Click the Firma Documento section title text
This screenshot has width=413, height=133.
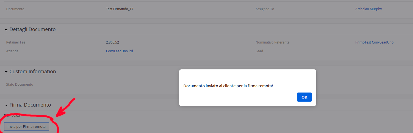point(30,105)
